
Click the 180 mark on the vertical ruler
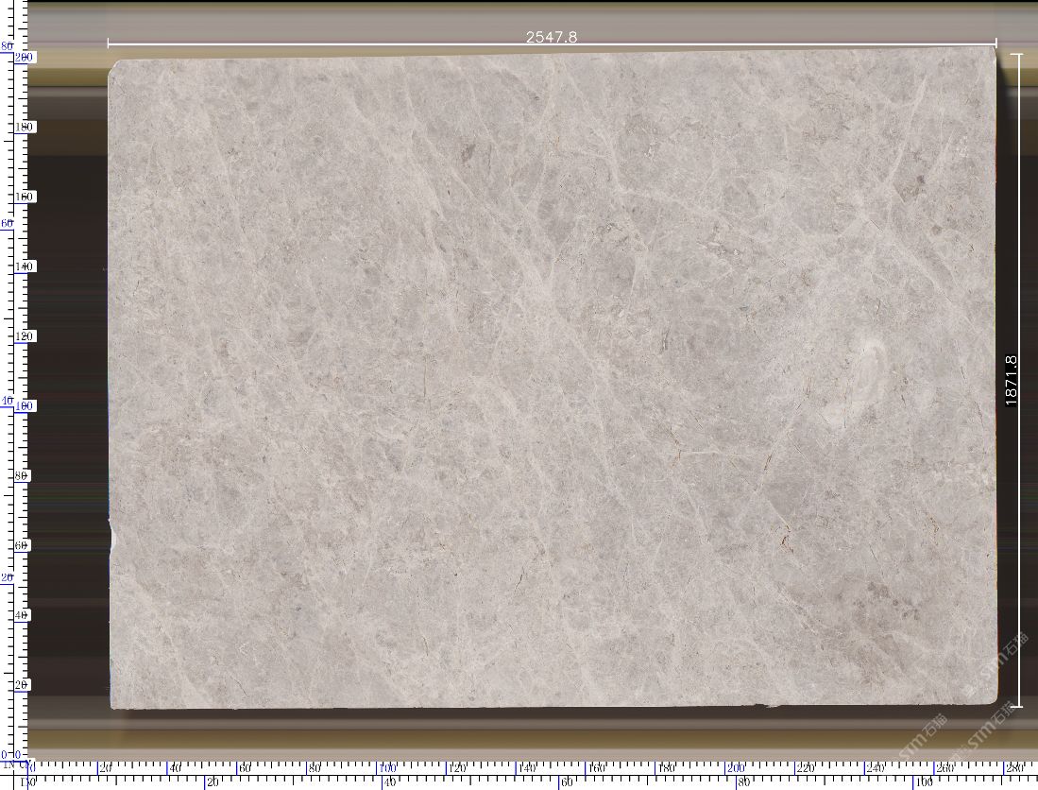tap(25, 127)
